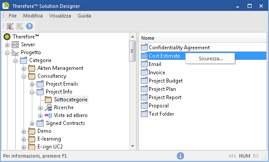Expand the Ricerche node
Image resolution: width=269 pixels, height=162 pixels.
40,108
